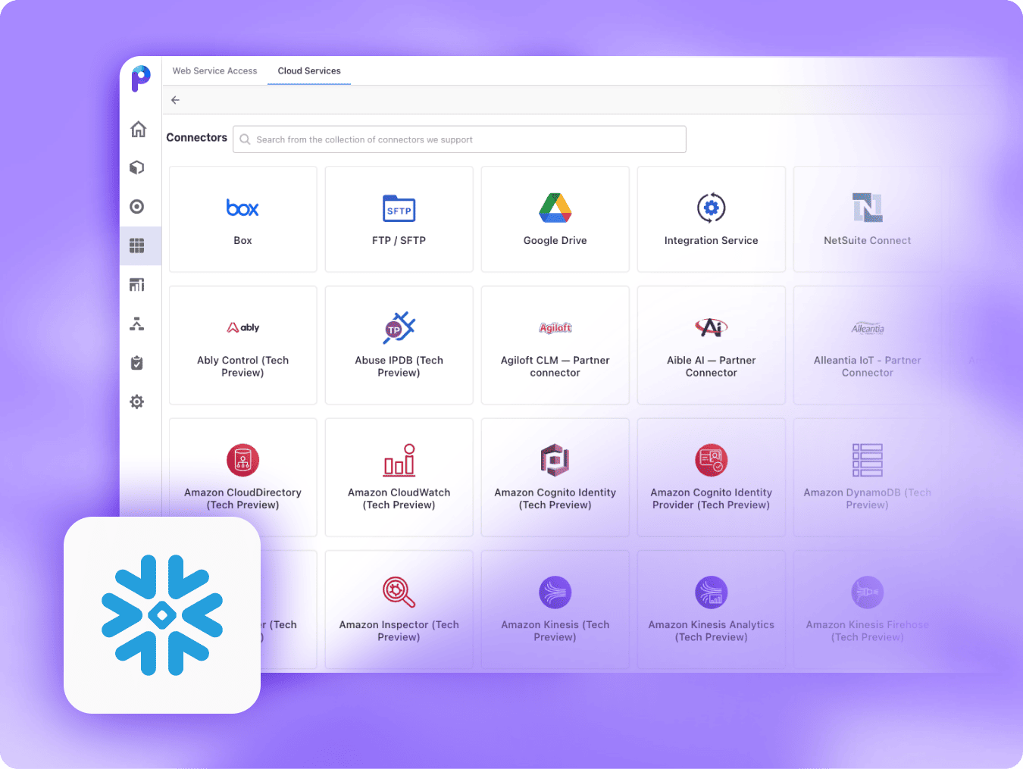Click the search magnifier icon in the Connectors field
The image size is (1023, 769).
[246, 139]
